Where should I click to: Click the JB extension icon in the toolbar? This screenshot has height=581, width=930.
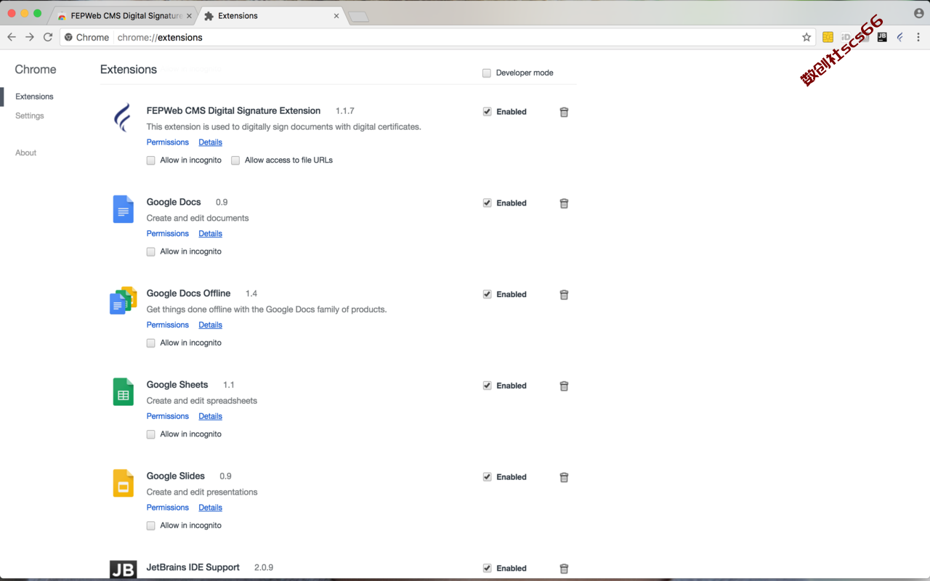click(882, 37)
